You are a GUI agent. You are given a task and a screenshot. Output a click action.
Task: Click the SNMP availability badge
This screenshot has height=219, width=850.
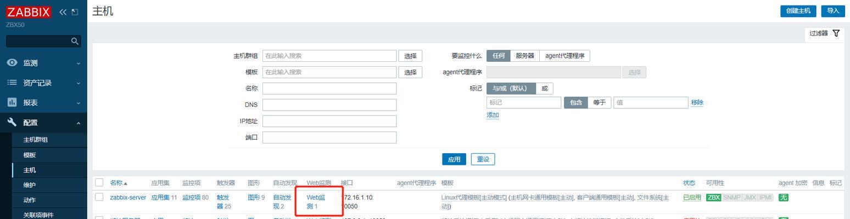[x=731, y=198]
